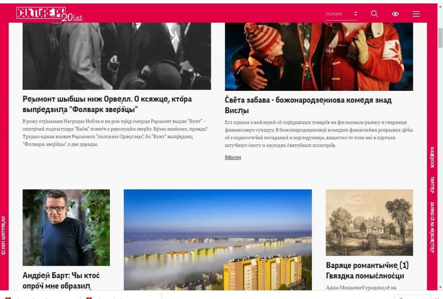Expand the полски language dropdown
The width and height of the screenshot is (443, 299).
coord(341,14)
